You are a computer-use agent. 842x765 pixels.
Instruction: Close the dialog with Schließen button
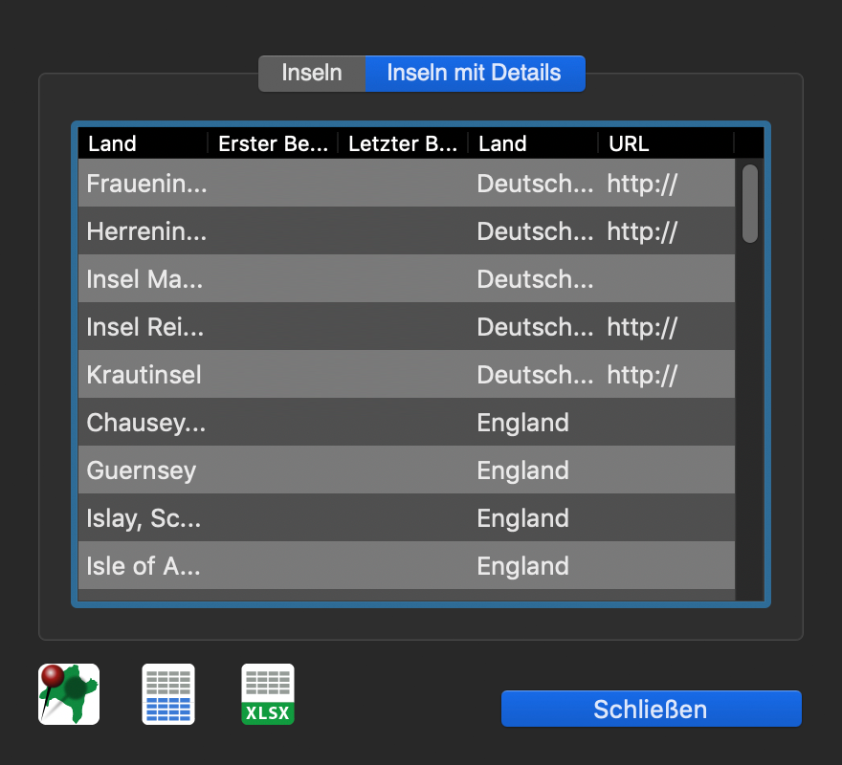click(651, 709)
